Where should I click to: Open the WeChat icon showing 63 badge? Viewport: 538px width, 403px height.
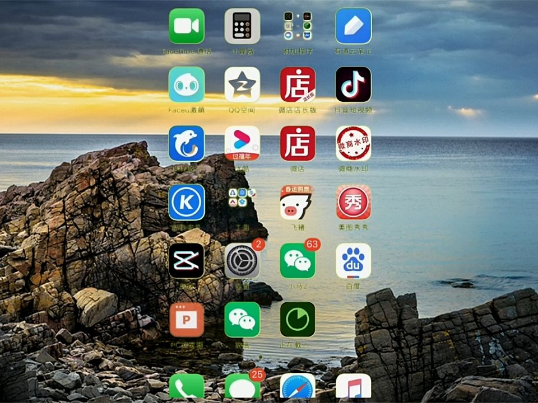[298, 261]
